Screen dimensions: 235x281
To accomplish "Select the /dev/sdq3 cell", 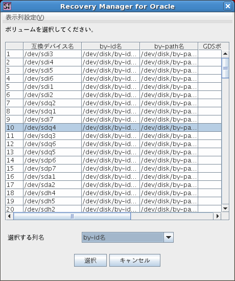I will (52, 136).
